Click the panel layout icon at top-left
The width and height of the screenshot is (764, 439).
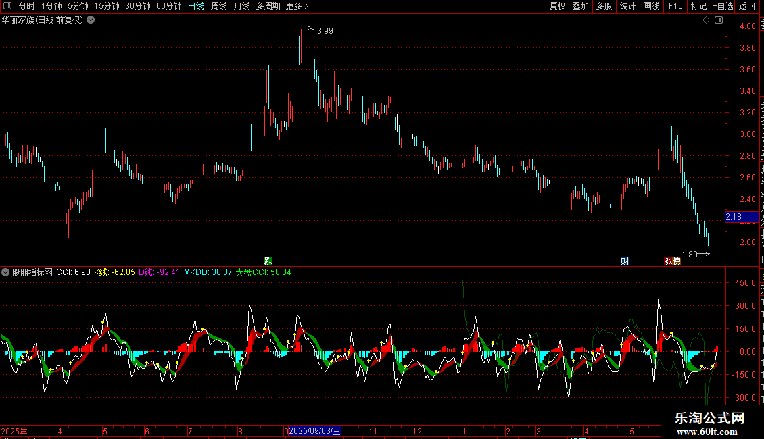point(7,6)
